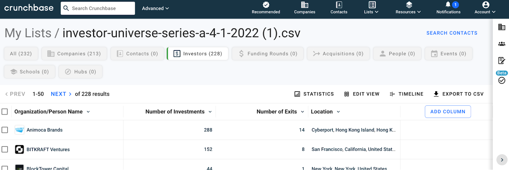Screen dimensions: 509x170
Task: Open STATISTICS view
Action: [314, 94]
